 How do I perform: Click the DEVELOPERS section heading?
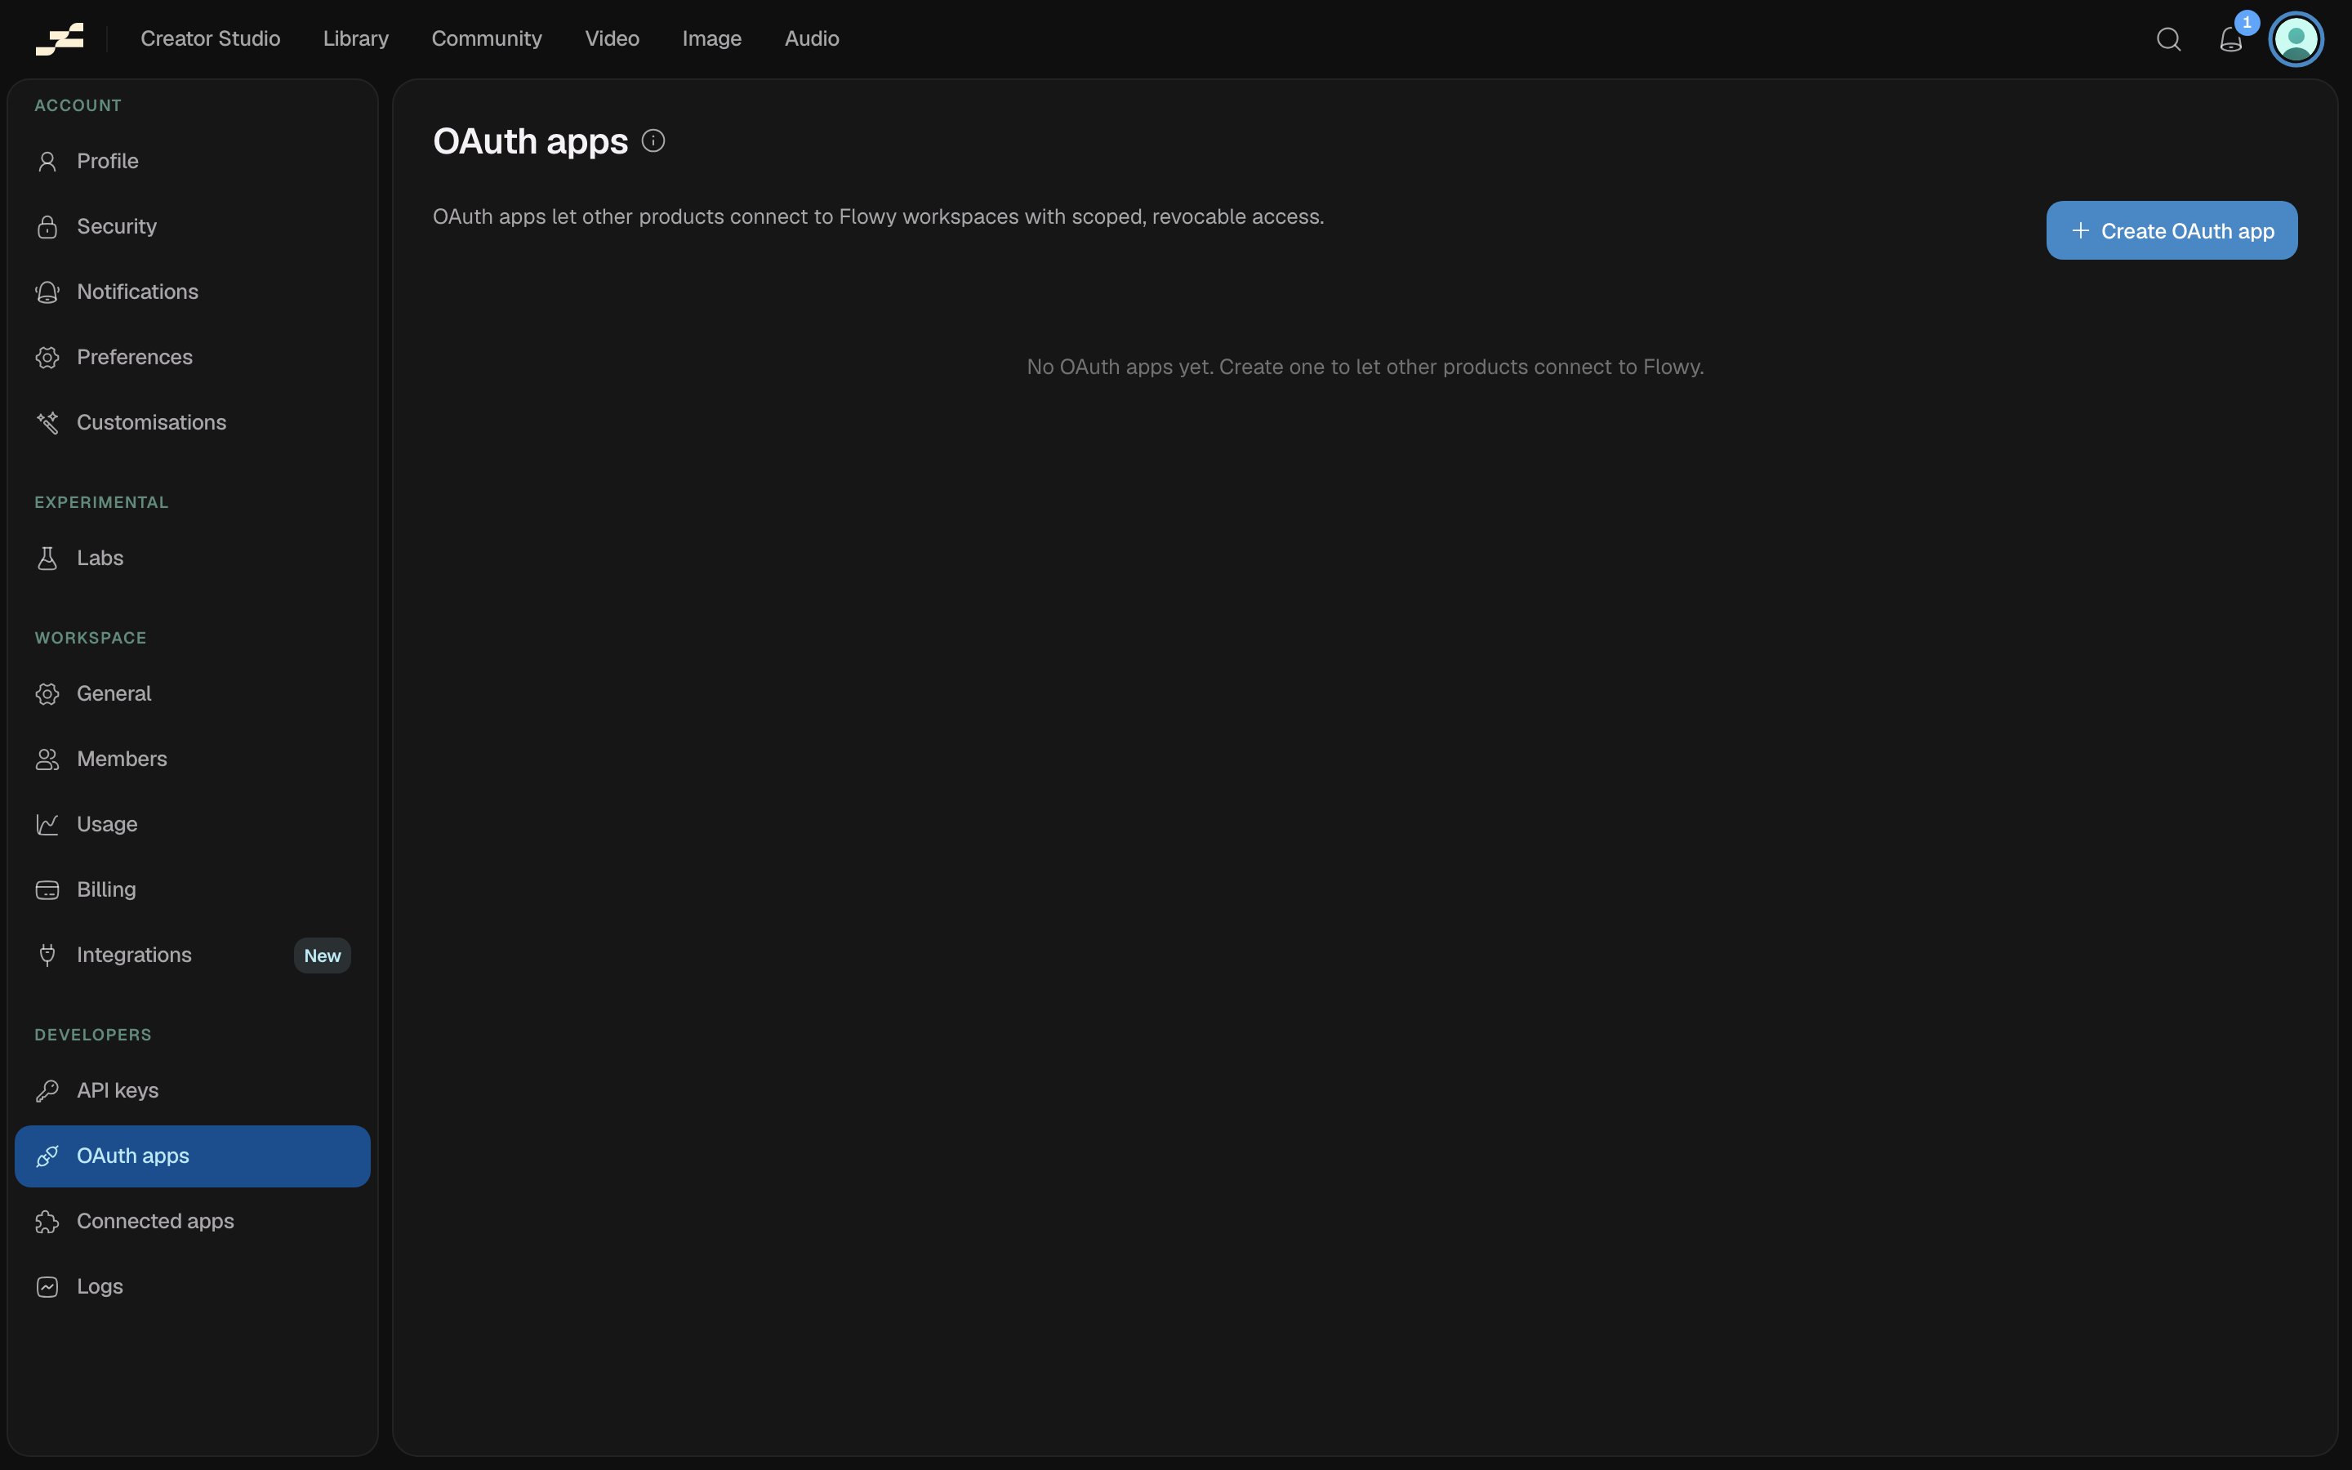point(92,1036)
